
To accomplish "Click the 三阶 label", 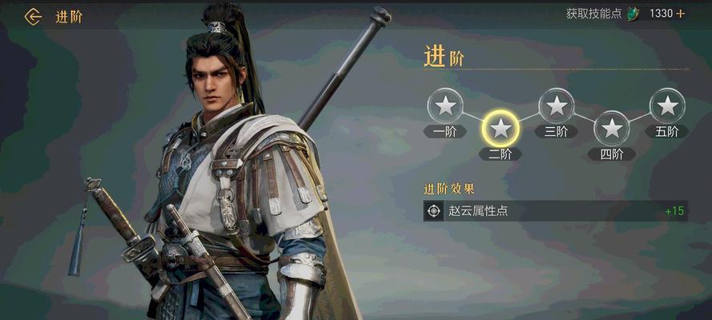I will pyautogui.click(x=557, y=132).
